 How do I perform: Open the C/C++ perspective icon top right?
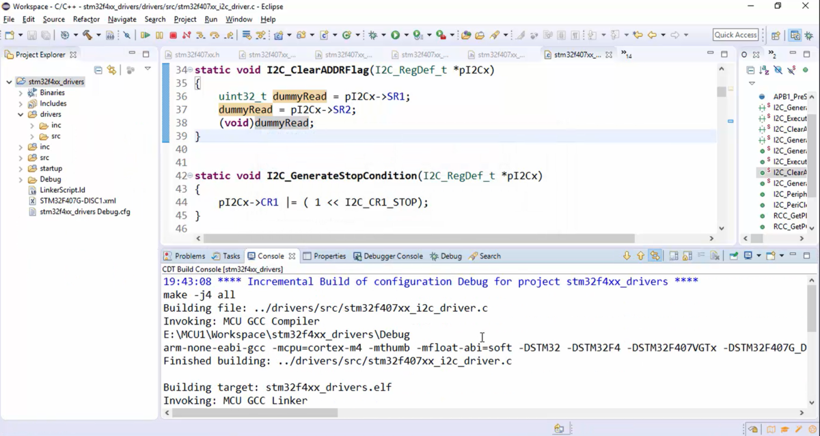coord(795,35)
